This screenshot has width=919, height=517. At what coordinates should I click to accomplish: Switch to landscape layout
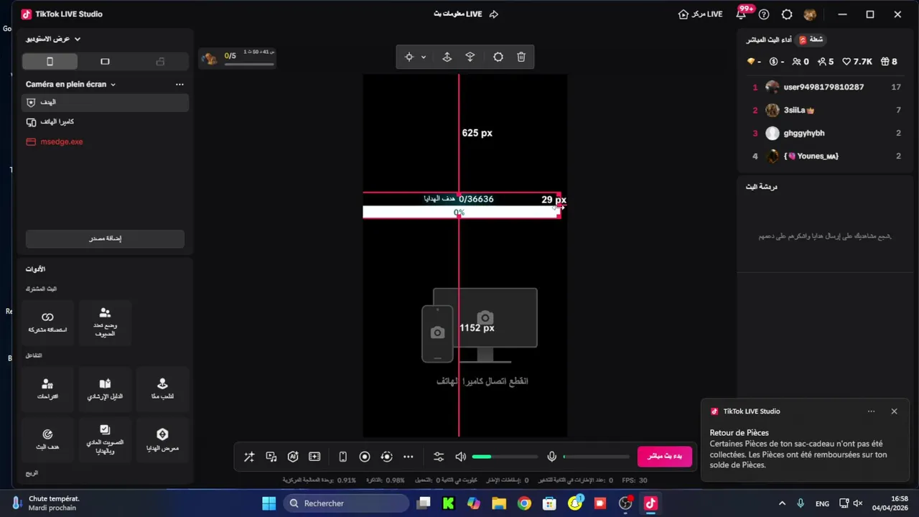(x=105, y=62)
